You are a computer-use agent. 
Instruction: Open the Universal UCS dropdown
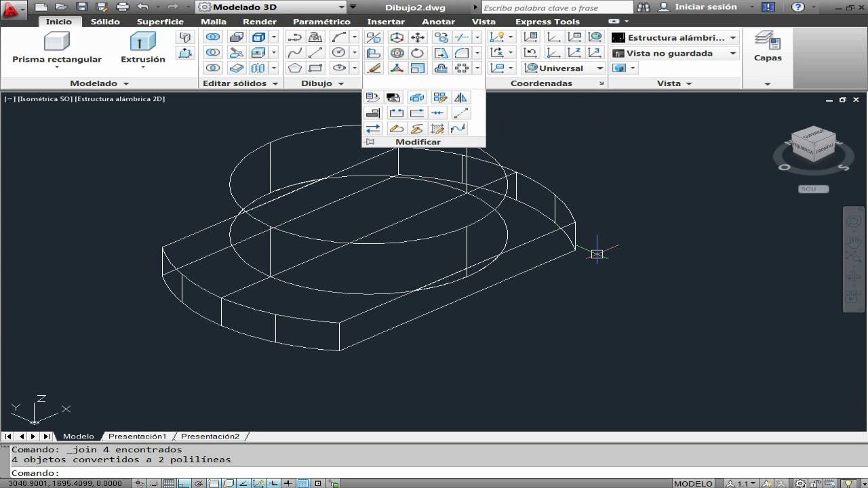click(563, 68)
